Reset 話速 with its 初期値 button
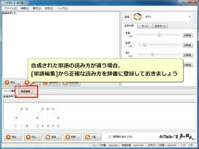 pyautogui.click(x=188, y=45)
